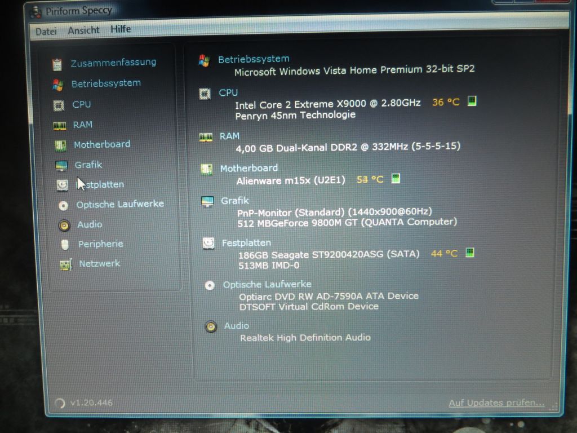The image size is (577, 433).
Task: Open the Hilfe menu
Action: point(121,29)
